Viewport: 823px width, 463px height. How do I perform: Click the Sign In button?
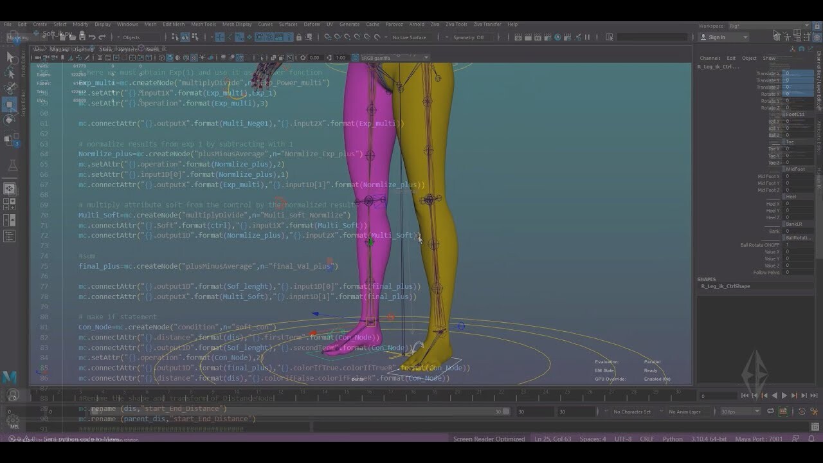(716, 37)
